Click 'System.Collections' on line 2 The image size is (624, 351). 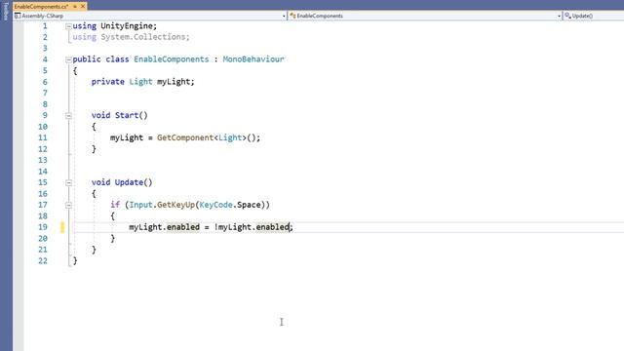pyautogui.click(x=143, y=37)
